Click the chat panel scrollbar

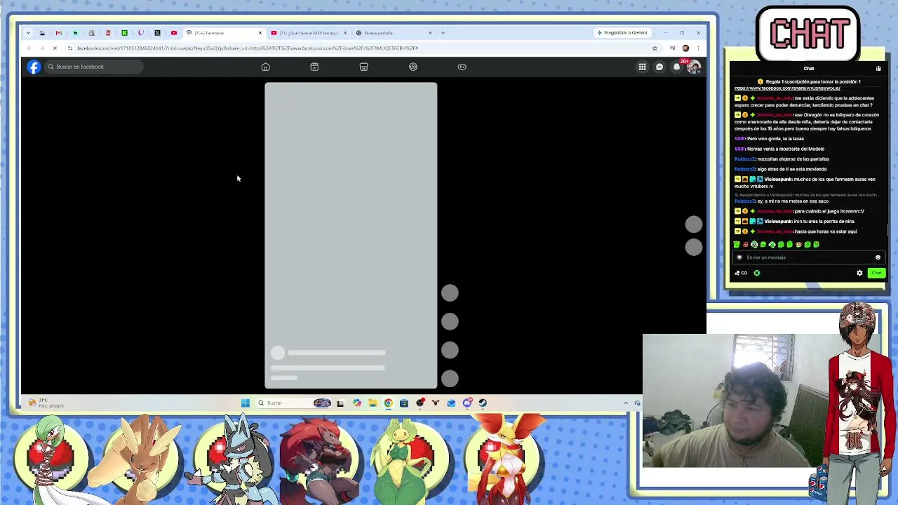[x=887, y=229]
